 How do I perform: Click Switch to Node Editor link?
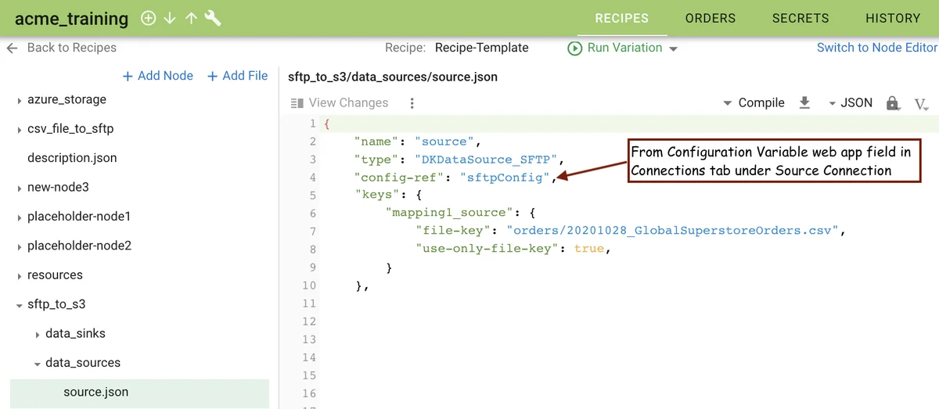pos(876,48)
